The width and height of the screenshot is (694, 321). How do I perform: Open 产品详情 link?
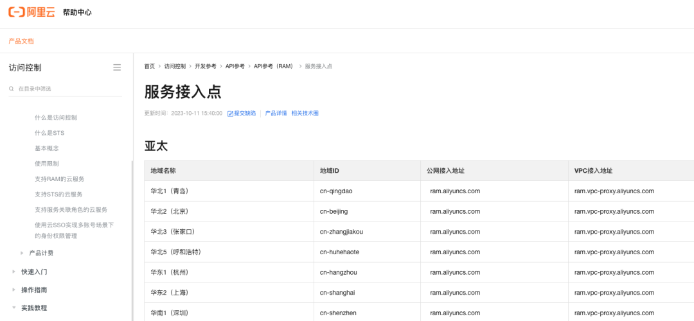[276, 114]
